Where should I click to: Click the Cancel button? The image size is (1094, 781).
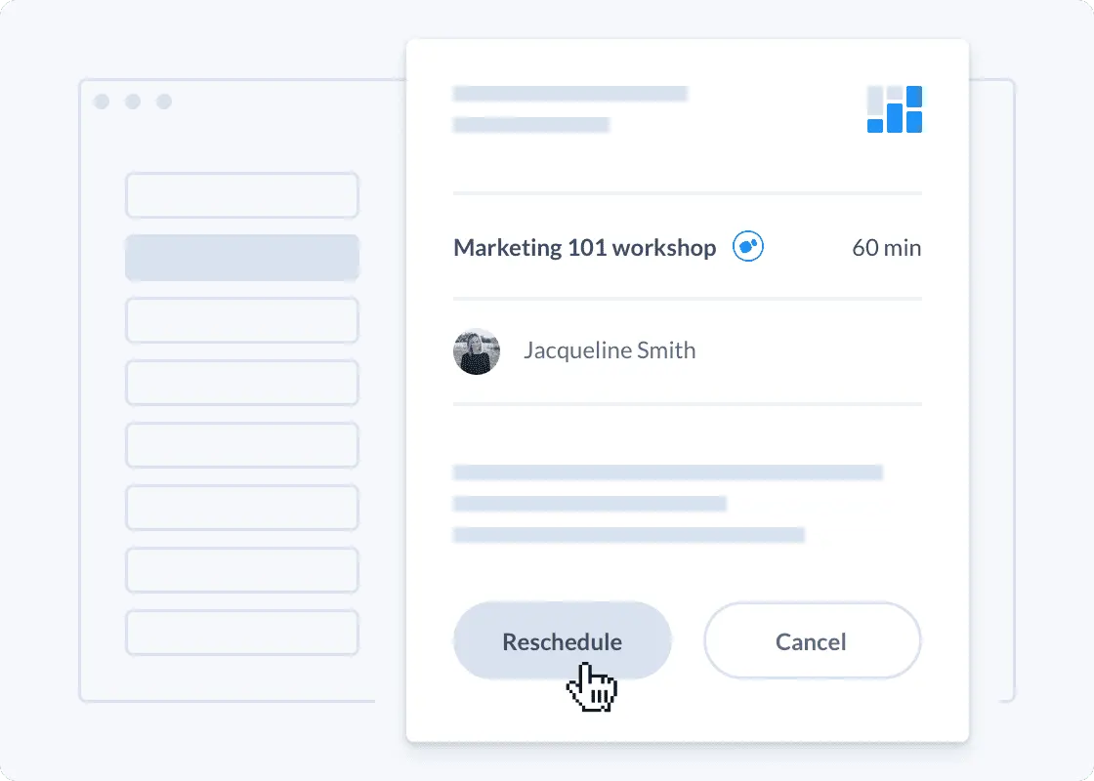coord(812,640)
